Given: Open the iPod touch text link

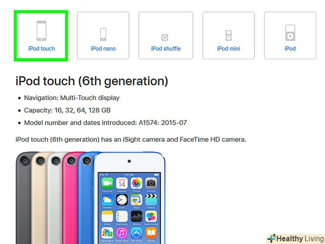Looking at the screenshot, I should point(42,49).
